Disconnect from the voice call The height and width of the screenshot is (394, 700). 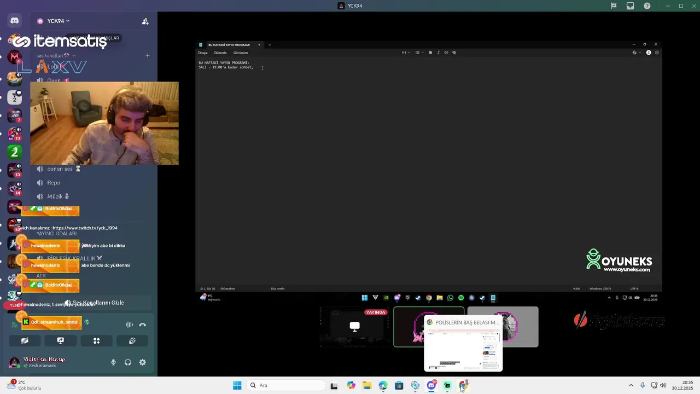point(143,325)
